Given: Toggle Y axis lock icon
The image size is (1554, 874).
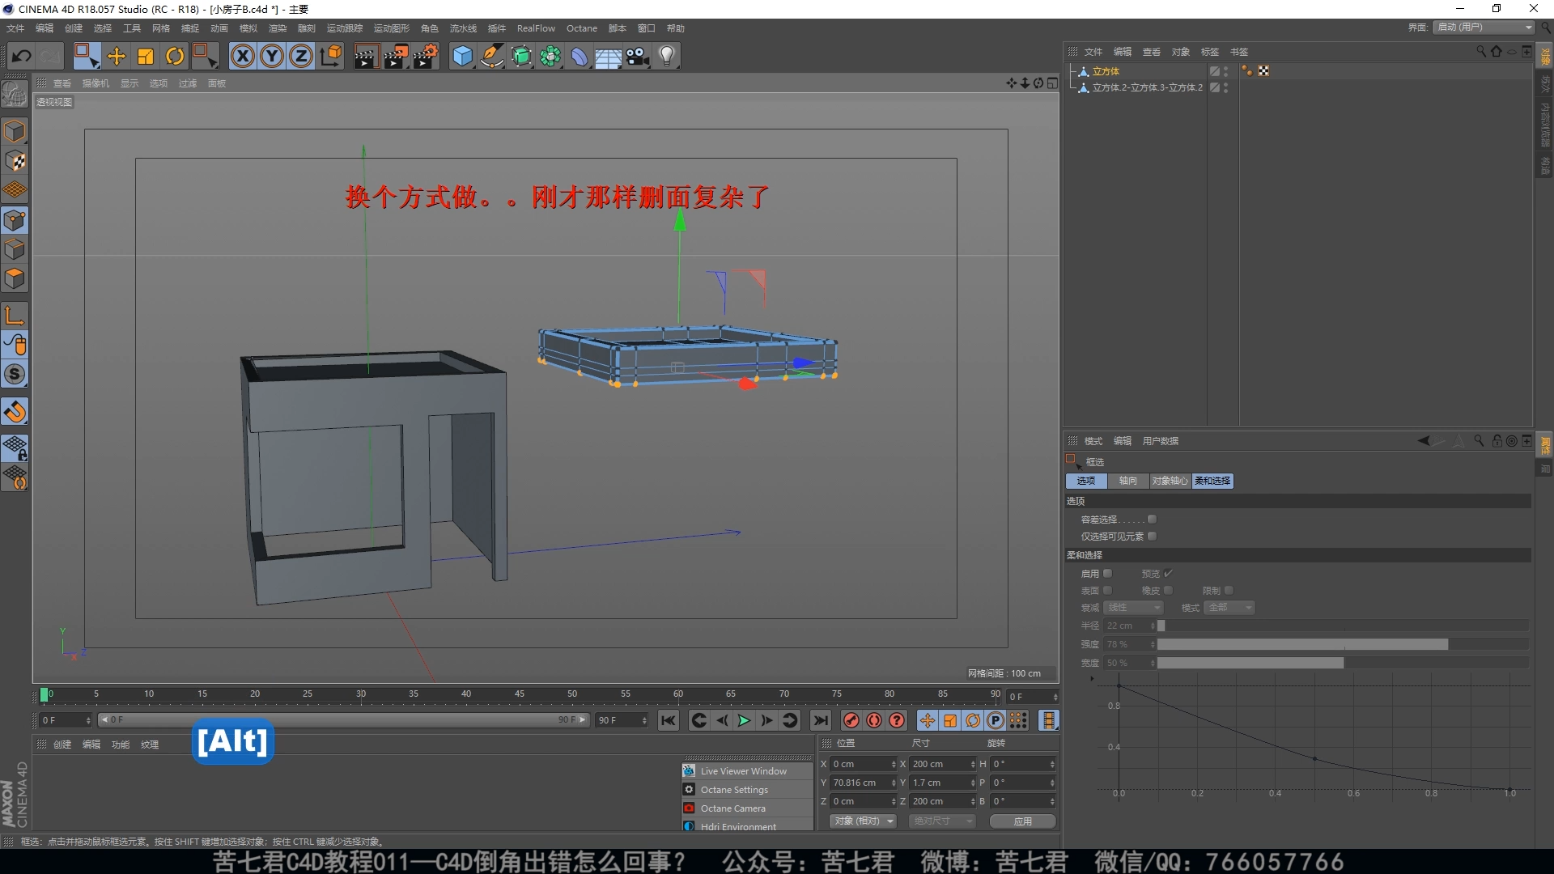Looking at the screenshot, I should [x=272, y=56].
